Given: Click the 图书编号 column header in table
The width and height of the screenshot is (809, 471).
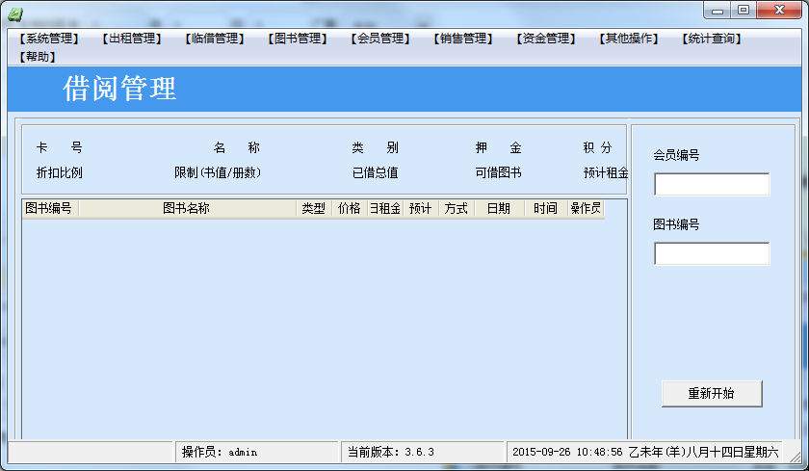Looking at the screenshot, I should coord(49,208).
